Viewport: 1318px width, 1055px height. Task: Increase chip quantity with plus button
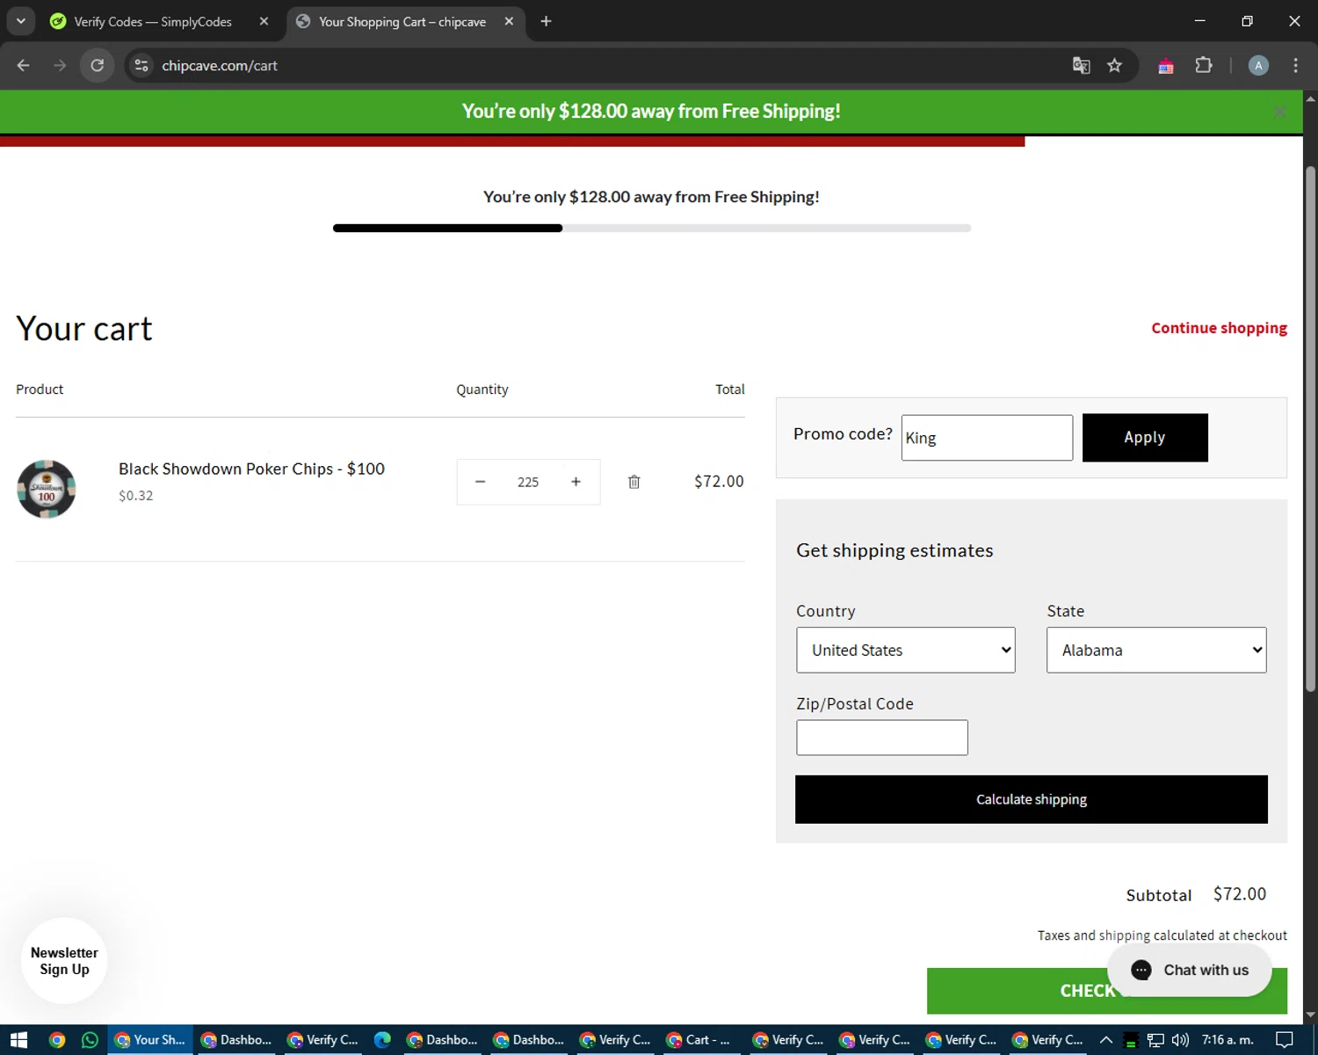576,482
